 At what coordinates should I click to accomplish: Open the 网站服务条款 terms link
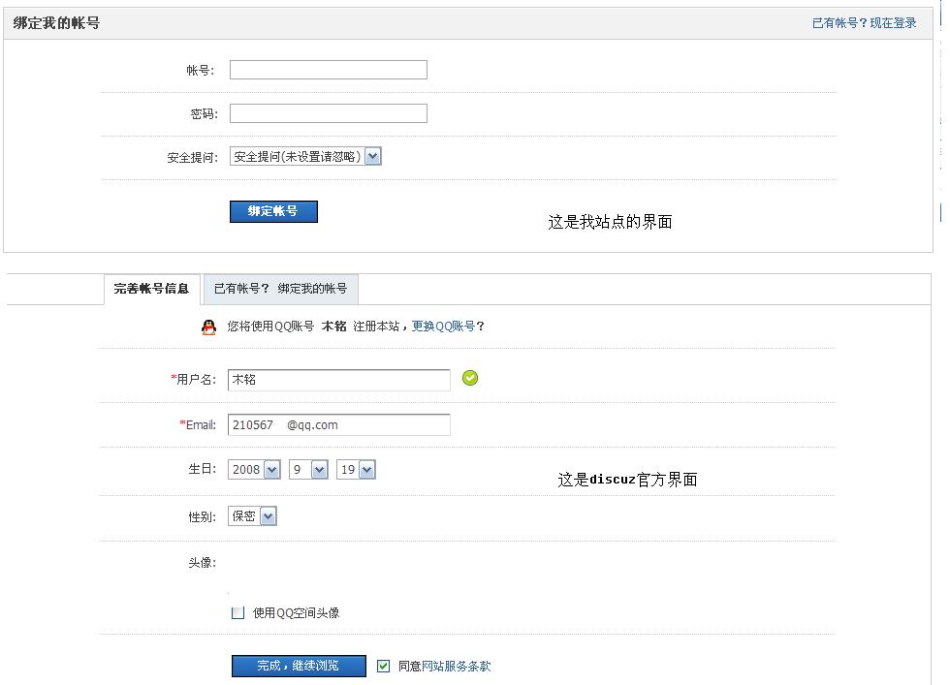[454, 666]
